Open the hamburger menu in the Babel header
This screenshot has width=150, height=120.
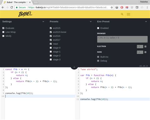point(128,14)
